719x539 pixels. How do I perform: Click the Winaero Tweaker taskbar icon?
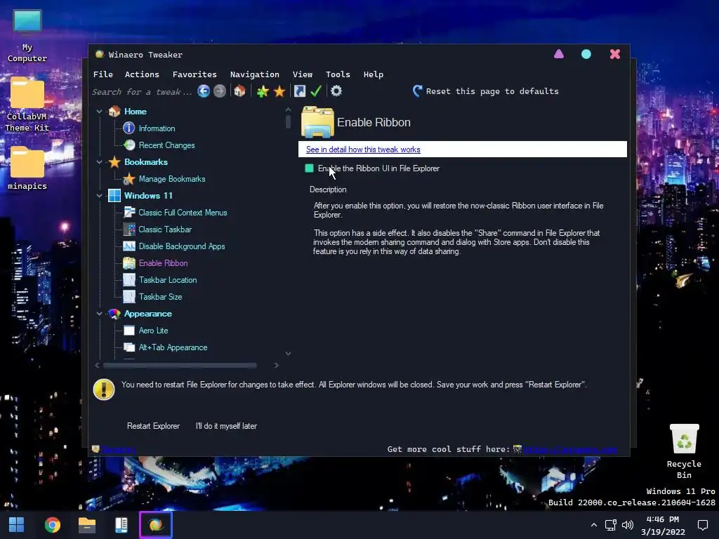point(156,525)
